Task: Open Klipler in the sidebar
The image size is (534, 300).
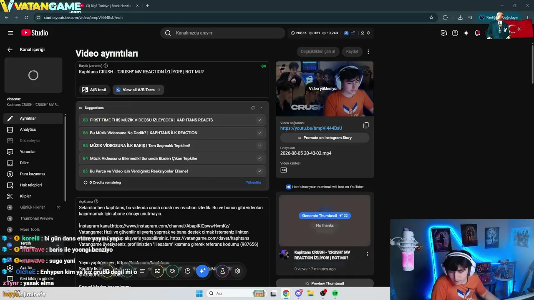Action: (x=33, y=196)
